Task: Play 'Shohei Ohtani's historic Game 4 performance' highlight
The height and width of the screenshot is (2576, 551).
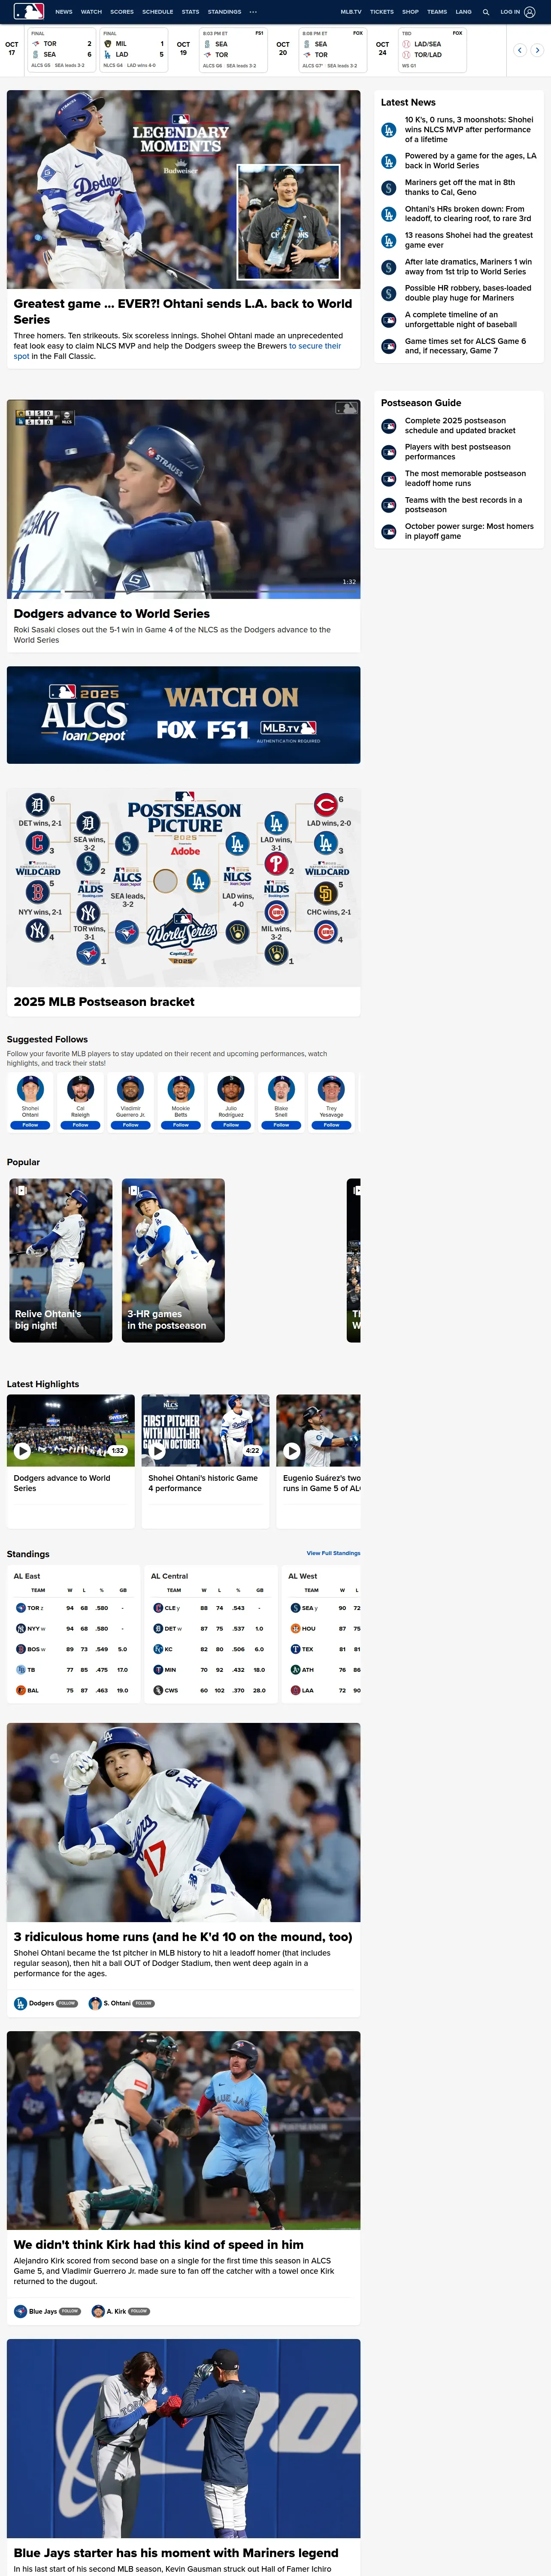Action: (x=157, y=1451)
